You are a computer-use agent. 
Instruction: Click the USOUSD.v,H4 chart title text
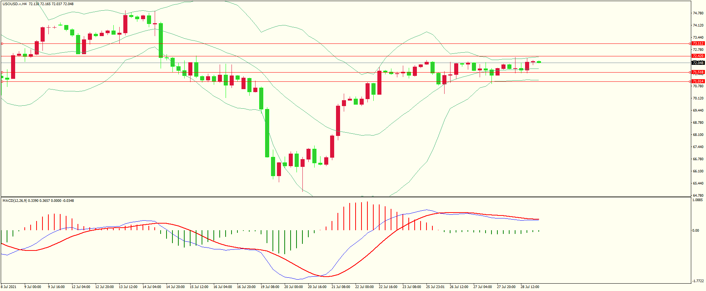pyautogui.click(x=15, y=4)
